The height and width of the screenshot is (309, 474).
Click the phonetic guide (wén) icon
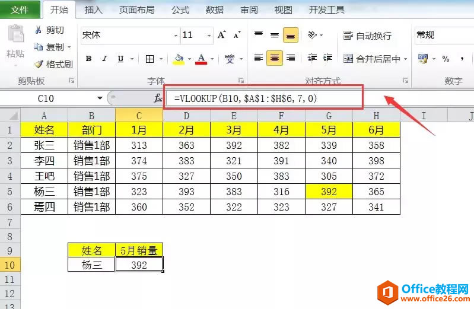[230, 59]
